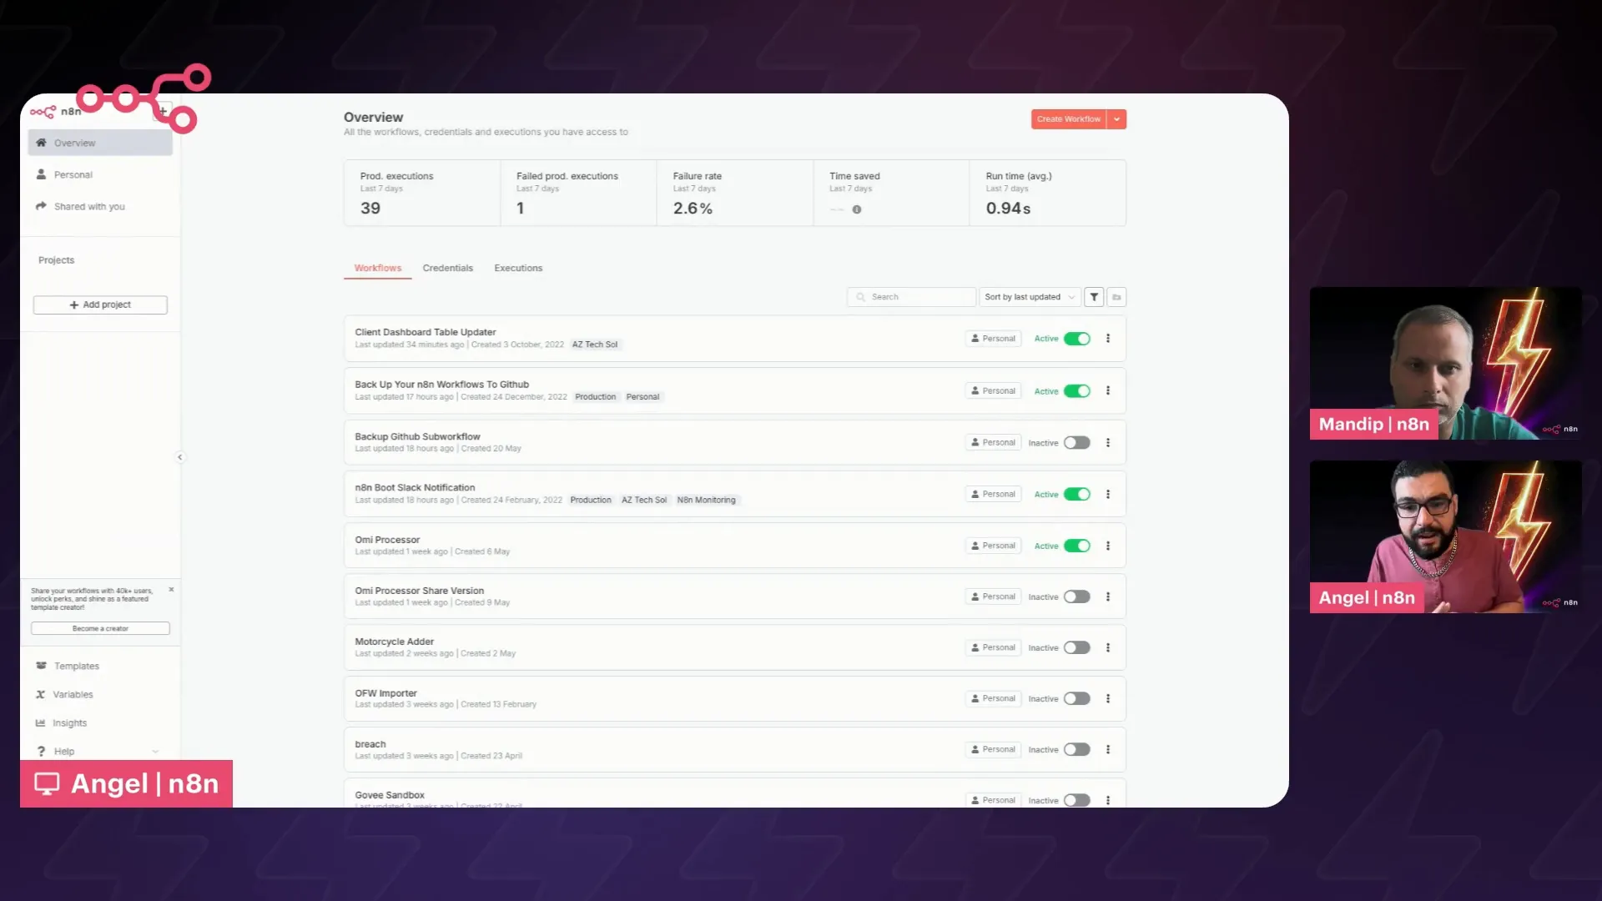This screenshot has height=901, width=1602.
Task: Deactivate Client Dashboard Table Updater toggle
Action: point(1077,339)
